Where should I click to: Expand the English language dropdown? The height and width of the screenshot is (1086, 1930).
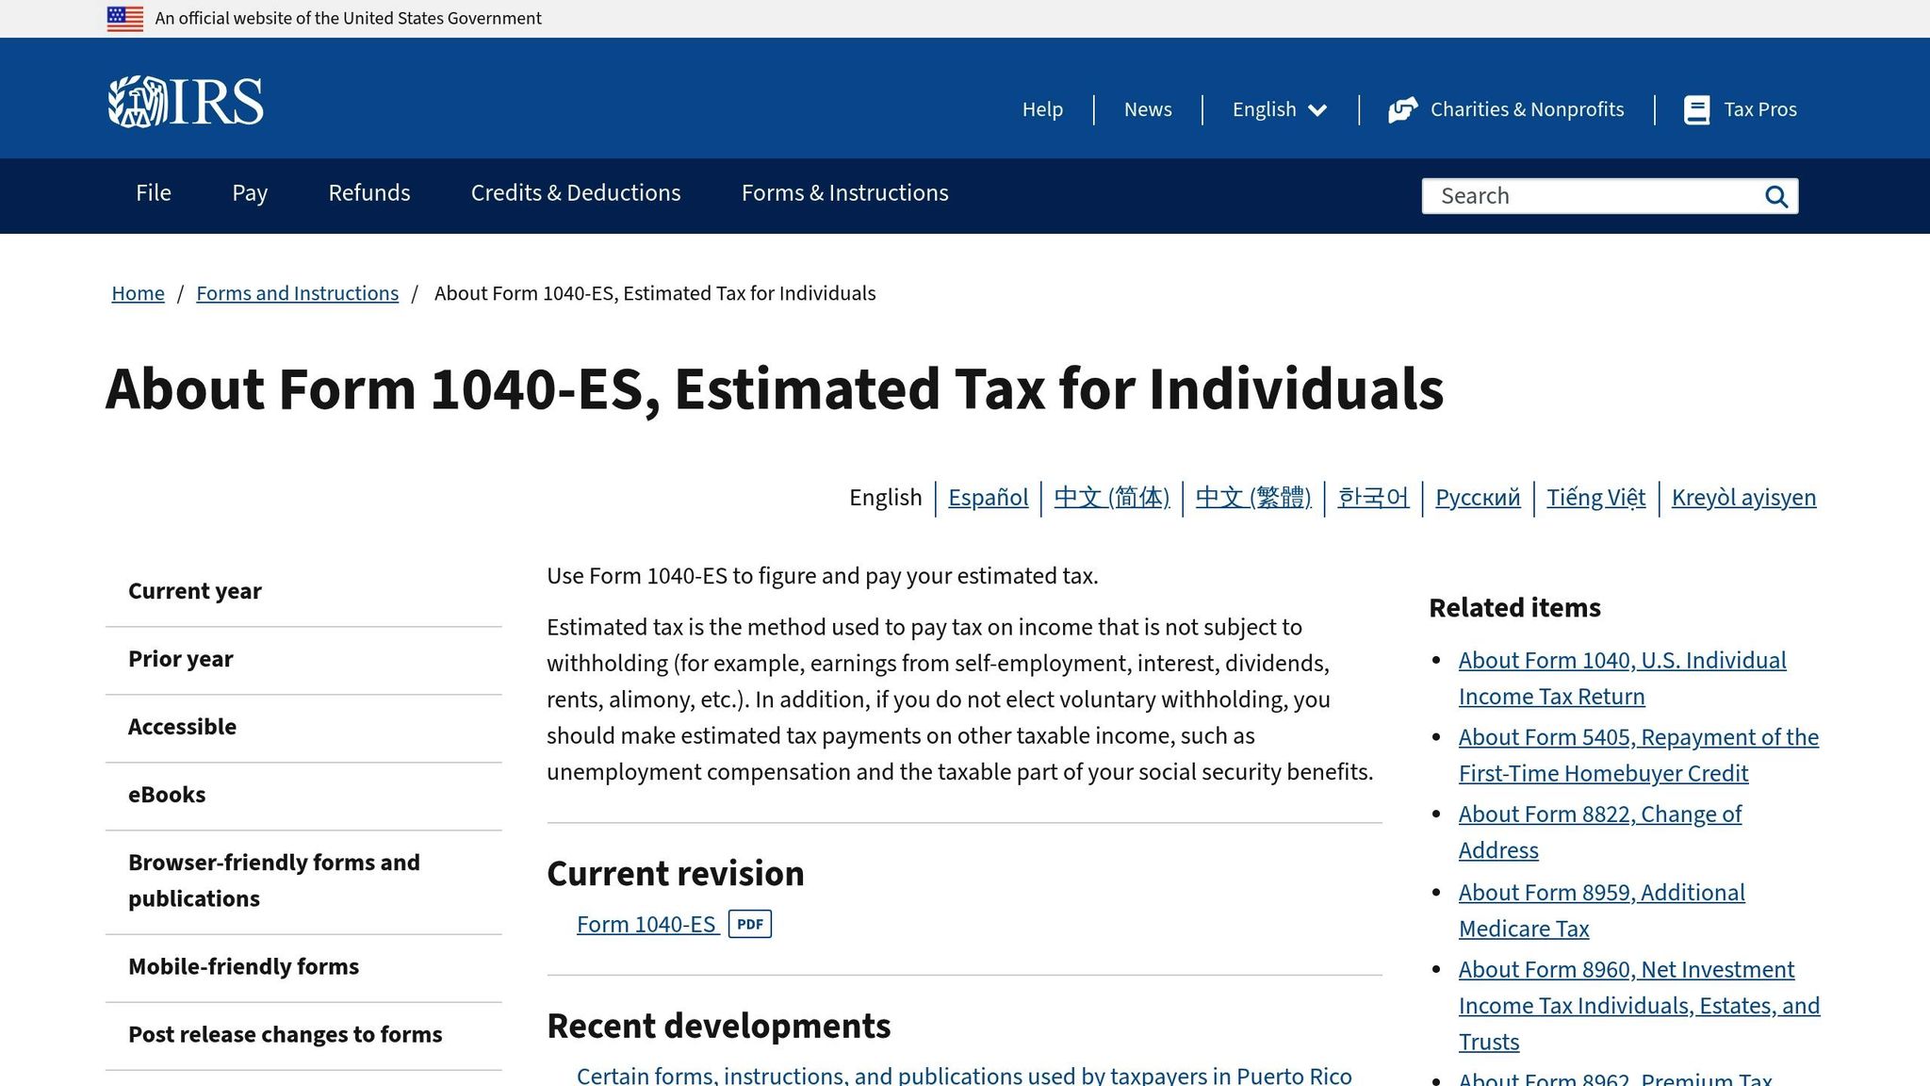coord(1278,109)
